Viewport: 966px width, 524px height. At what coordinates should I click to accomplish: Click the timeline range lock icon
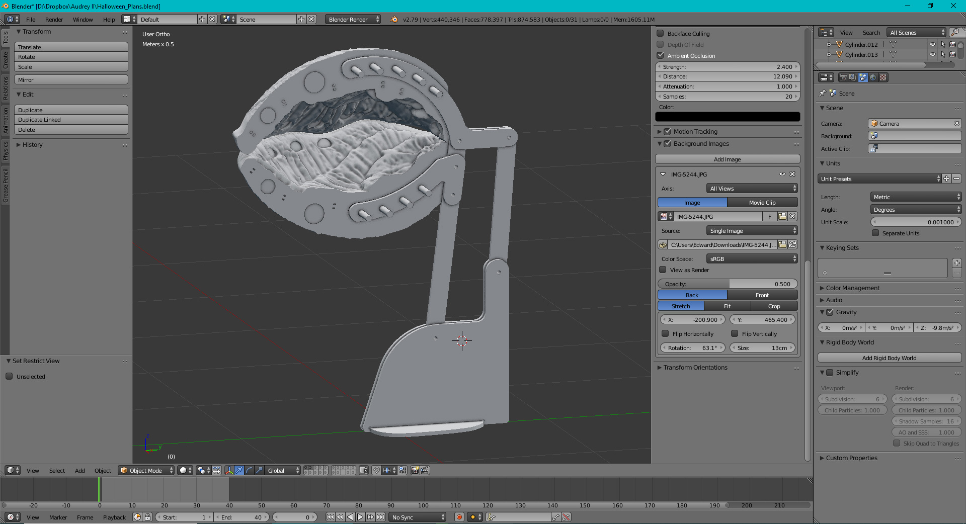click(147, 517)
